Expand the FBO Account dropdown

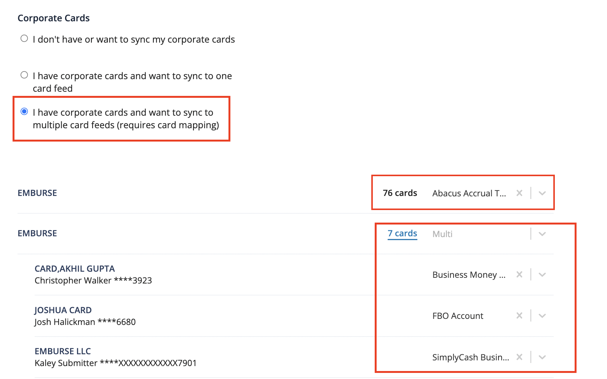pyautogui.click(x=542, y=315)
